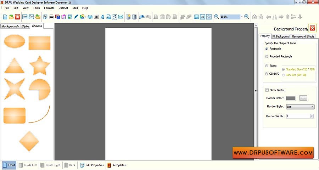The width and height of the screenshot is (319, 170).
Task: Click the border color browse (...) button
Action: coord(303,98)
